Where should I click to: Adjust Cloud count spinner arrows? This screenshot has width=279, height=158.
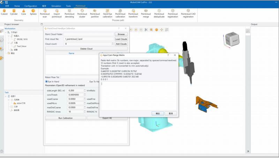pos(113,44)
